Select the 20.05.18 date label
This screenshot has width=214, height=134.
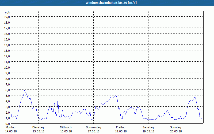point(176,131)
